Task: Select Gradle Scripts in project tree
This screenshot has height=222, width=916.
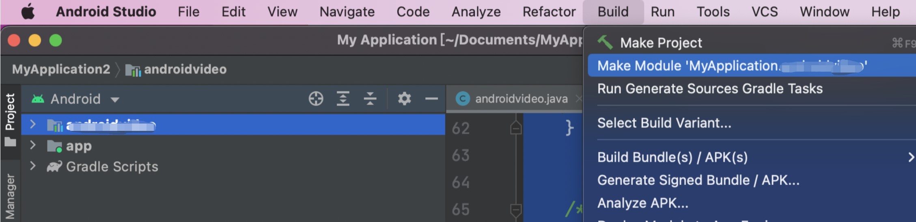Action: point(112,166)
